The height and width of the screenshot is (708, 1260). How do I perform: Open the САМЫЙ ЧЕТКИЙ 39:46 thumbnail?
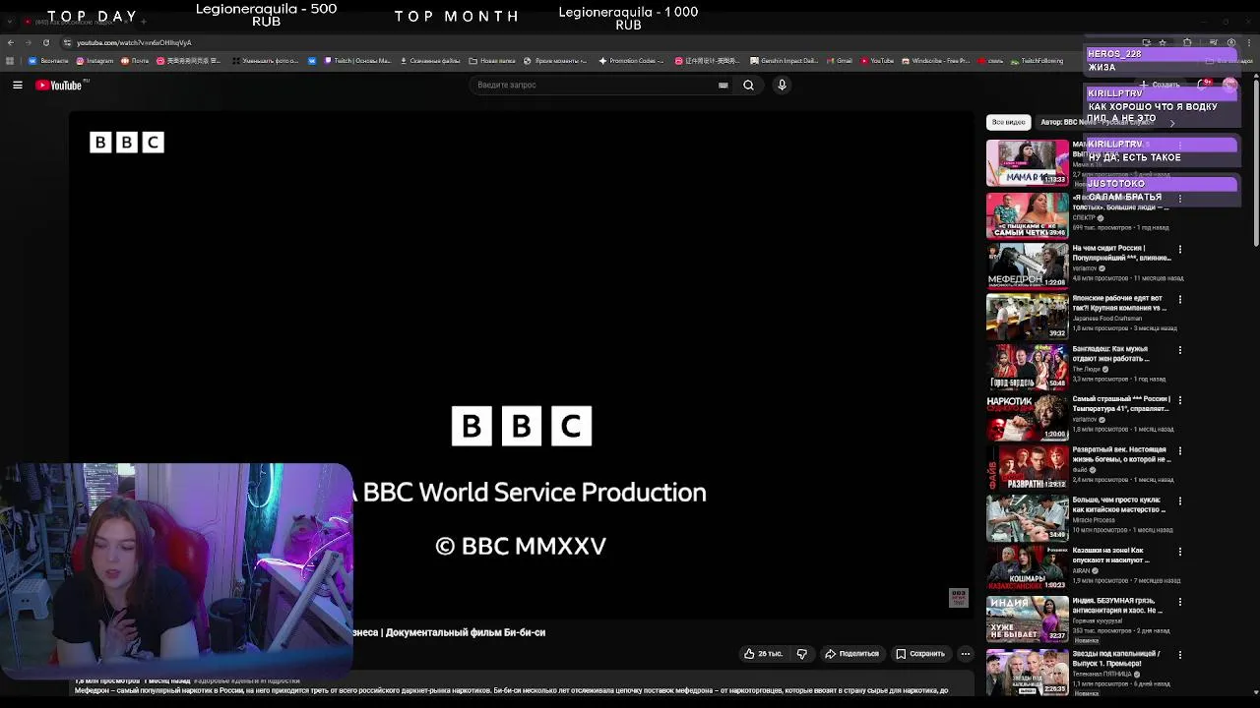click(x=1027, y=214)
